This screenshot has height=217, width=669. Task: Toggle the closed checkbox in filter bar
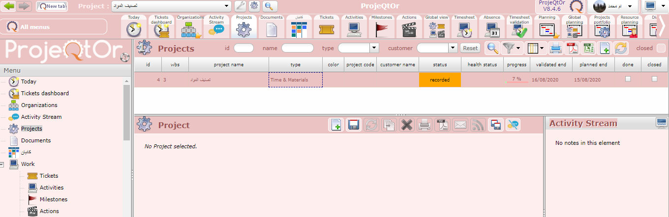pyautogui.click(x=661, y=48)
